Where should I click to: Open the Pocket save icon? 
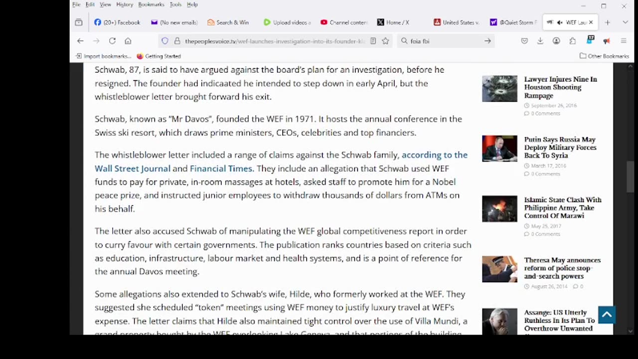[524, 41]
